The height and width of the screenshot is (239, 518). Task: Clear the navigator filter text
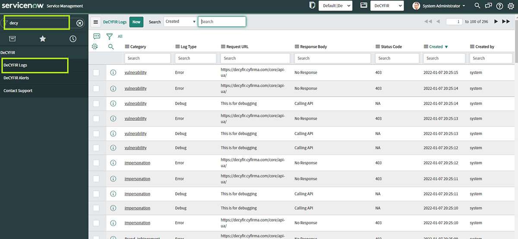[x=80, y=23]
